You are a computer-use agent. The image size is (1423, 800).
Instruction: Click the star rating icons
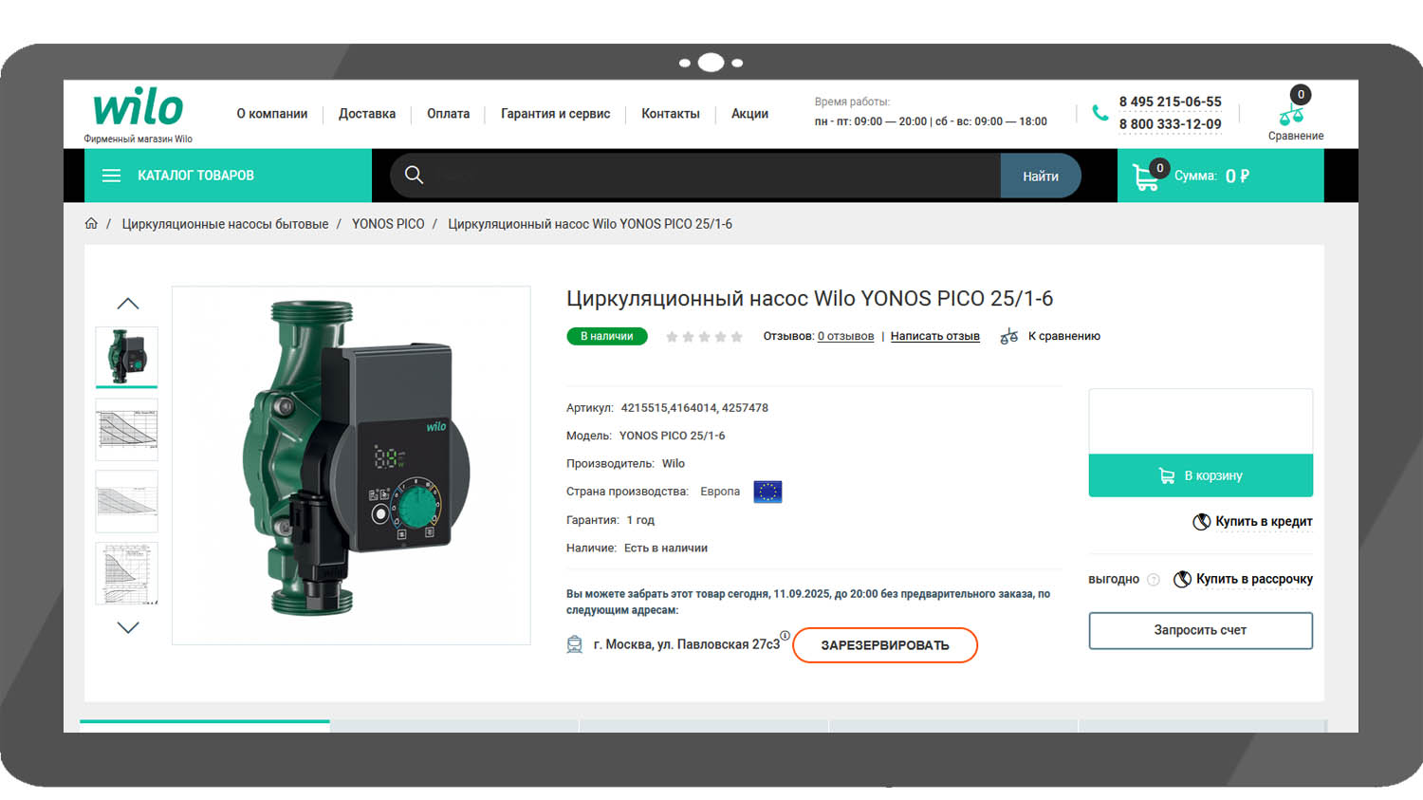pos(704,337)
